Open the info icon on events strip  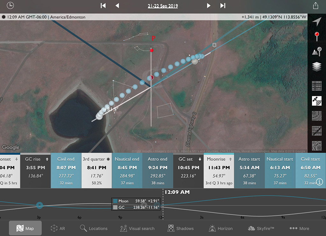[320, 182]
